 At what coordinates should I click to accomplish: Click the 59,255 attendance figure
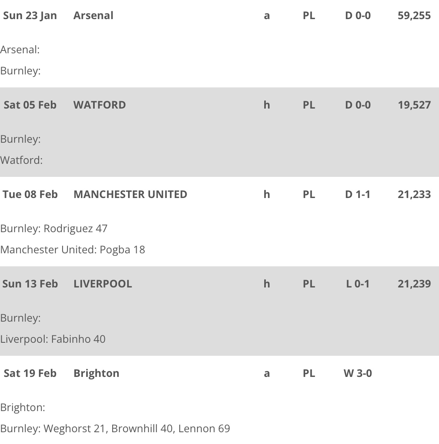coord(414,15)
